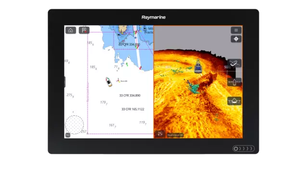Image resolution: width=308 pixels, height=173 pixels.
Task: Select the 3D boat model in sonar
Action: pos(198,66)
